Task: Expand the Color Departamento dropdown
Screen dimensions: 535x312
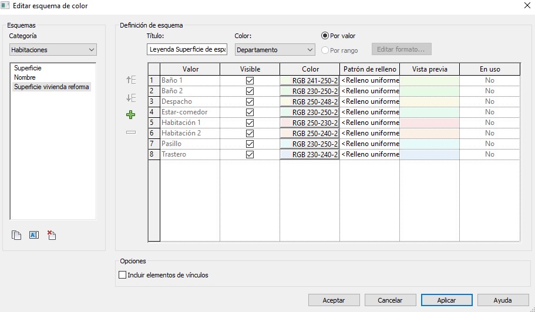Action: 275,50
